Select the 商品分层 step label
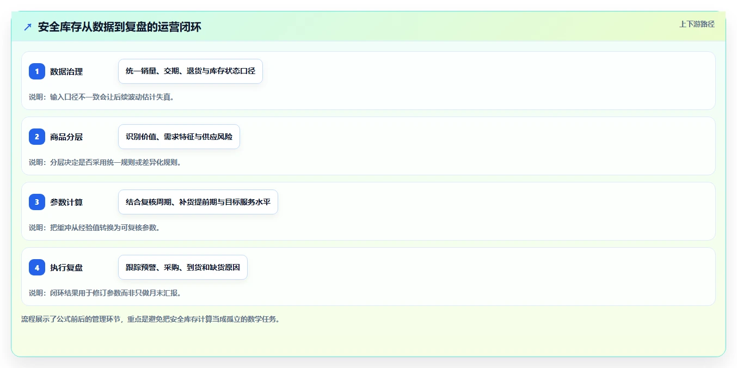Image resolution: width=737 pixels, height=368 pixels. (66, 137)
